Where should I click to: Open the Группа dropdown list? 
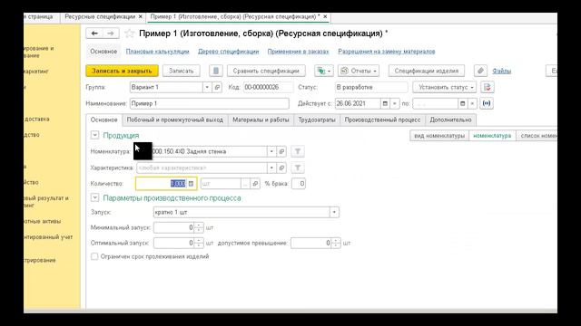[x=207, y=87]
